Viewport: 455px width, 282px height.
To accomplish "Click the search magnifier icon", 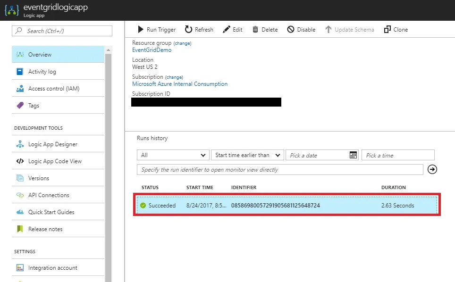I will 18,31.
